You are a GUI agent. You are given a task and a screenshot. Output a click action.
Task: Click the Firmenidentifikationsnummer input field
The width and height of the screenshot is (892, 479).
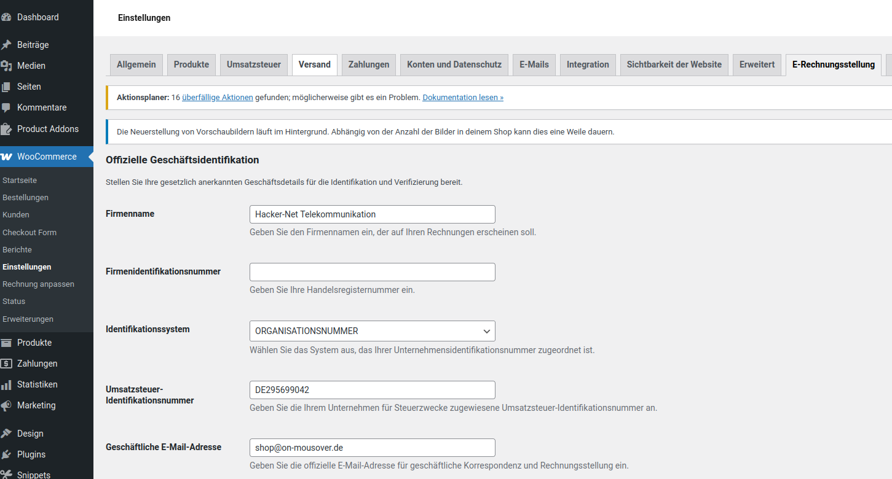click(372, 272)
